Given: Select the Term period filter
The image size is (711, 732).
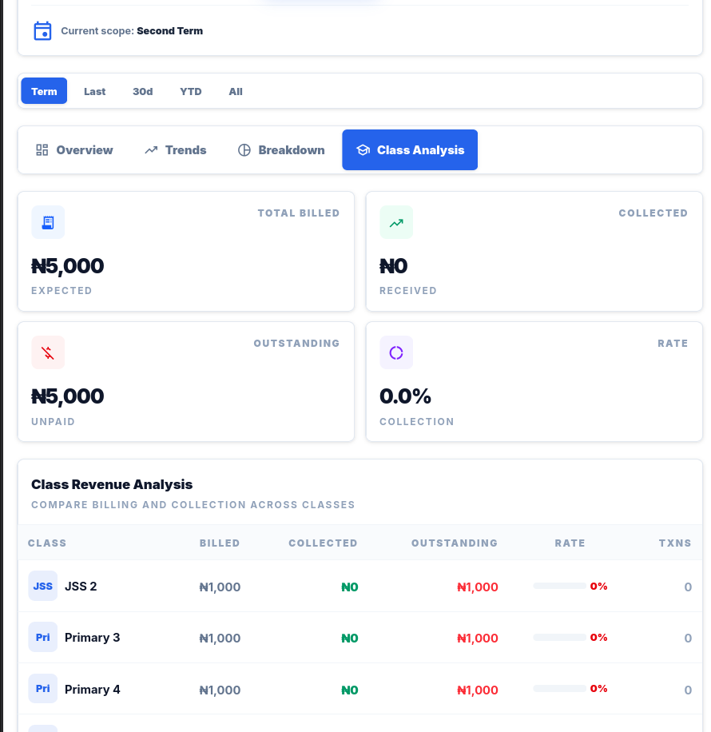Looking at the screenshot, I should [x=44, y=91].
